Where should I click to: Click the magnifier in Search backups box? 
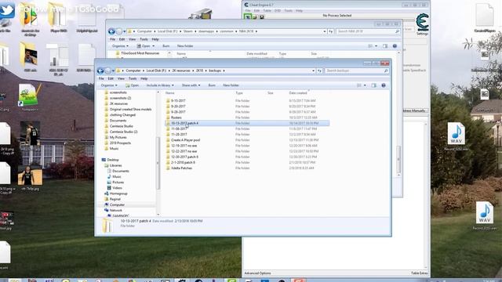pos(386,70)
